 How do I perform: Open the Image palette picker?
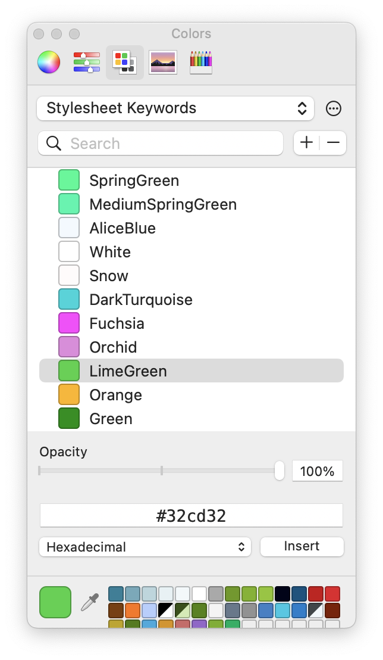[x=163, y=61]
